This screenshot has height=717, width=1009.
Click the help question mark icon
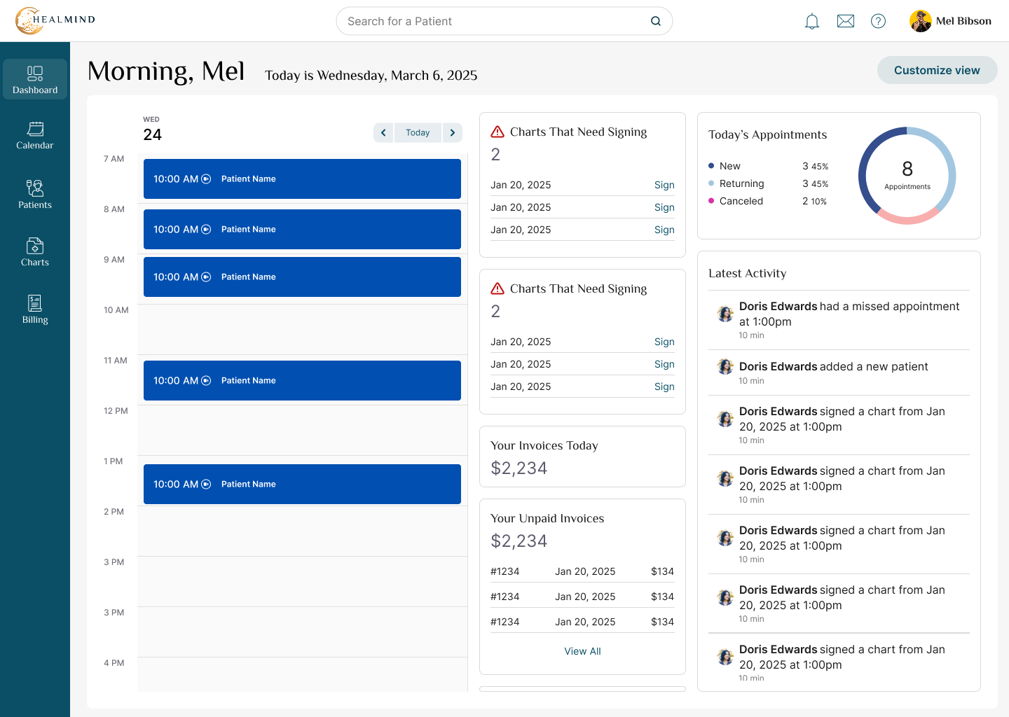point(878,21)
